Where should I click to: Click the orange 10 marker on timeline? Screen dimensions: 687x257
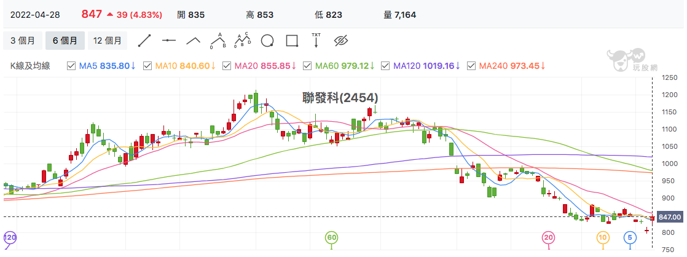pyautogui.click(x=603, y=238)
